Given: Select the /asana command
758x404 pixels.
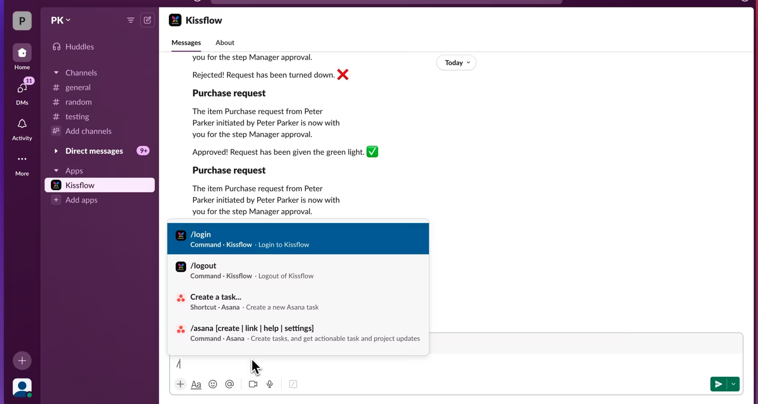Looking at the screenshot, I should [x=298, y=333].
